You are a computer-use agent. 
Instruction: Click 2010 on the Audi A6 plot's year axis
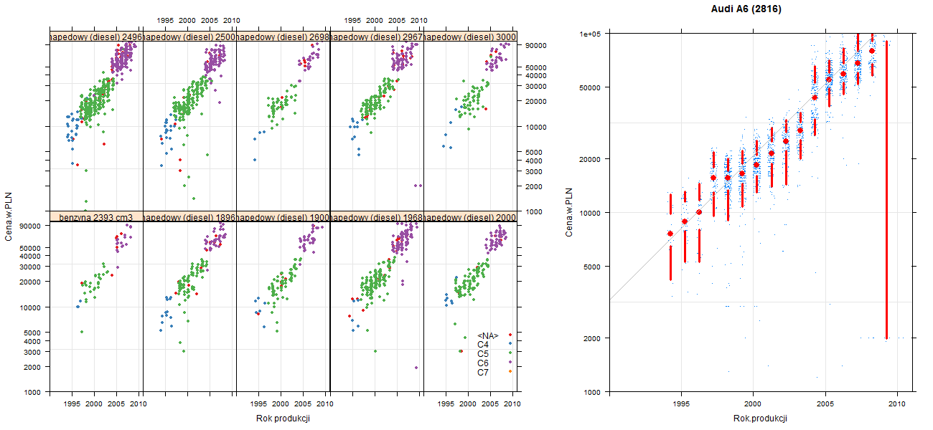point(898,404)
